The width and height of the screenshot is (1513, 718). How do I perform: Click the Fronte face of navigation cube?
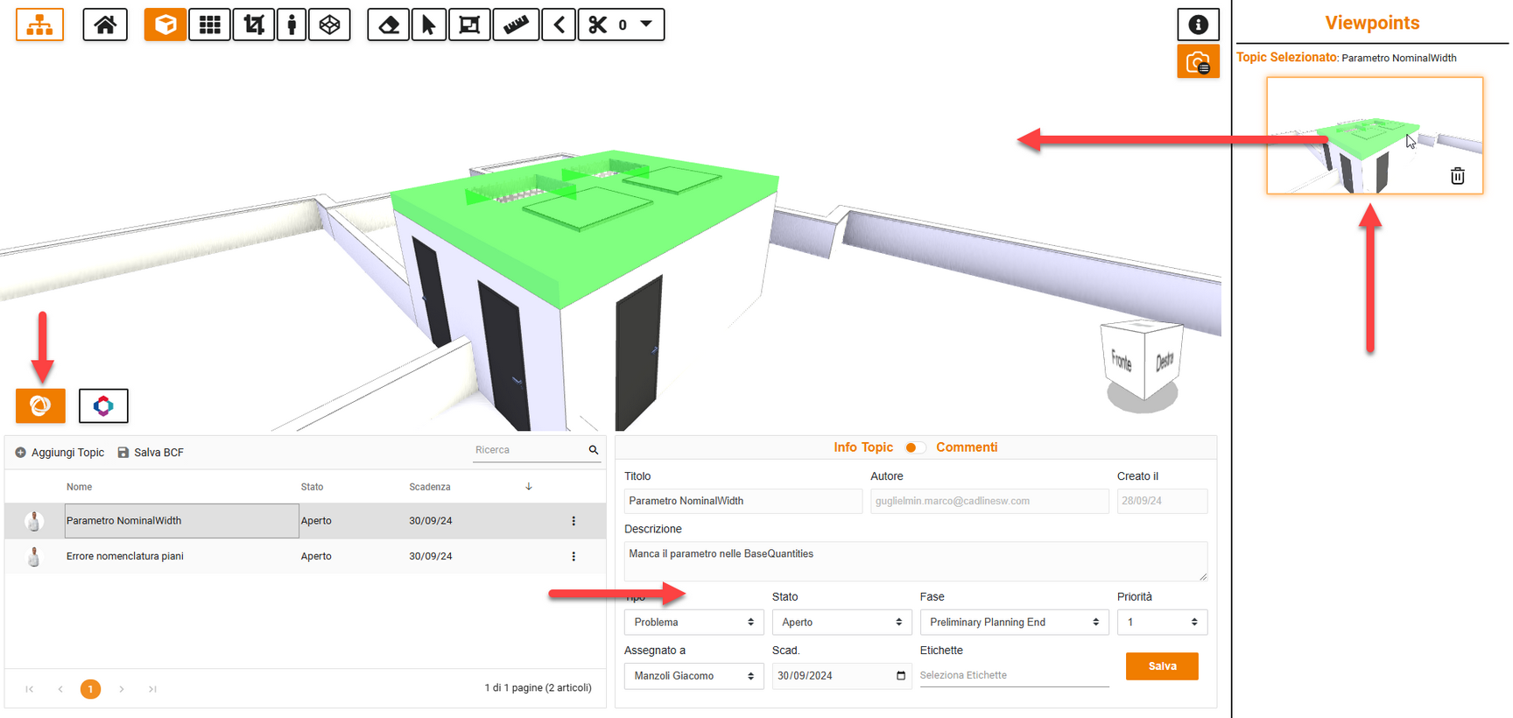tap(1121, 360)
